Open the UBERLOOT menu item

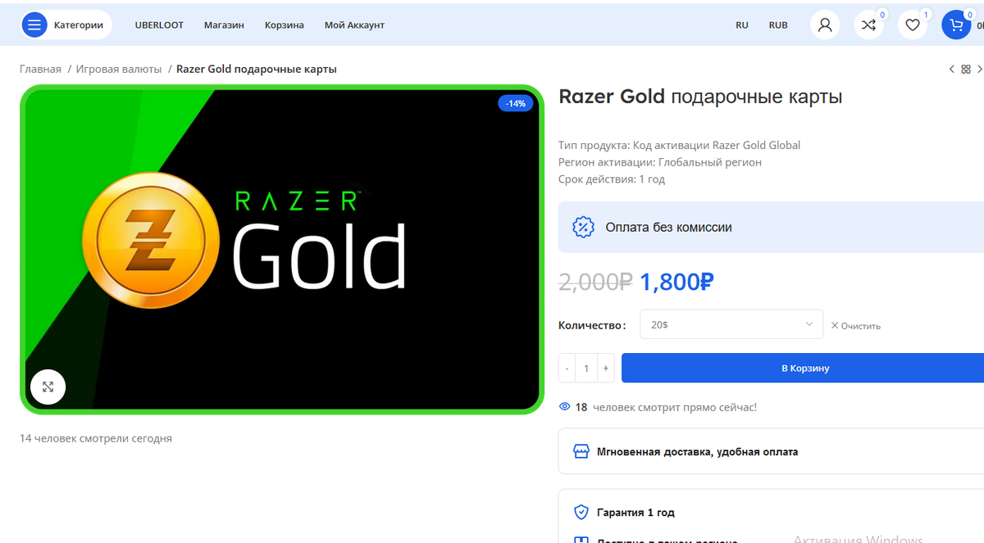[x=159, y=25]
